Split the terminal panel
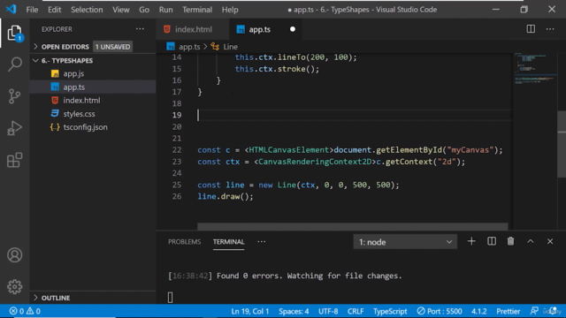Viewport: 566px width, 318px height. [492, 241]
